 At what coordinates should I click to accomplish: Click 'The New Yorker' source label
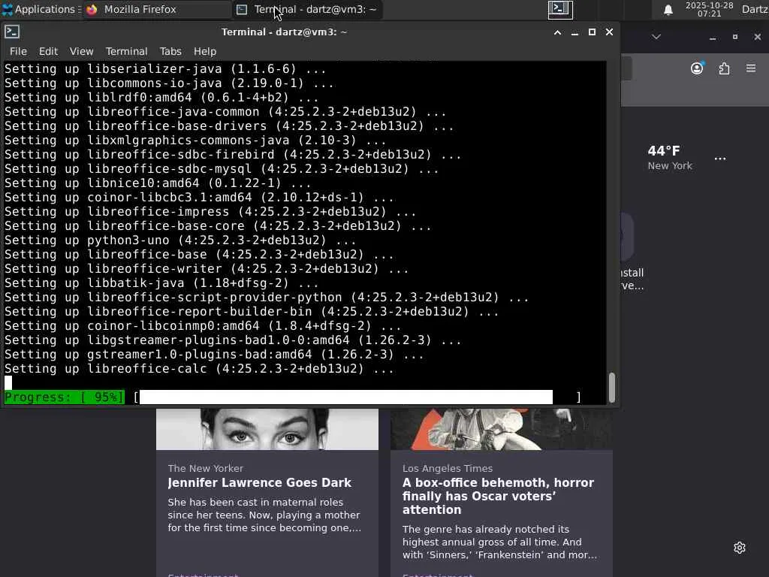(205, 468)
